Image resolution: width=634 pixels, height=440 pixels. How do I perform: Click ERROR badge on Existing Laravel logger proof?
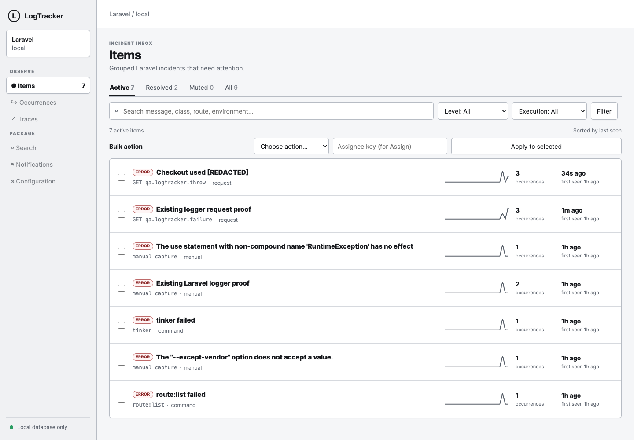point(143,283)
